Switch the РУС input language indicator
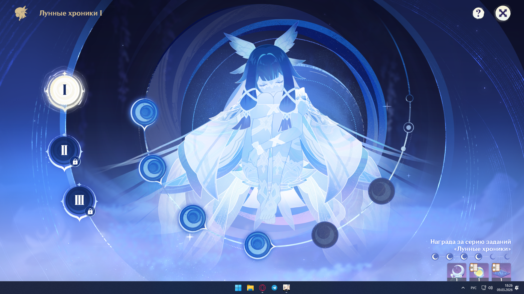The height and width of the screenshot is (294, 524). (473, 288)
